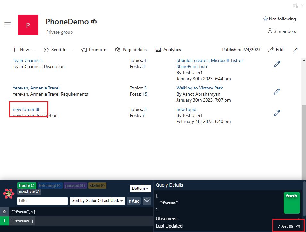Expand page to full screen view
The image size is (306, 232).
295,50
